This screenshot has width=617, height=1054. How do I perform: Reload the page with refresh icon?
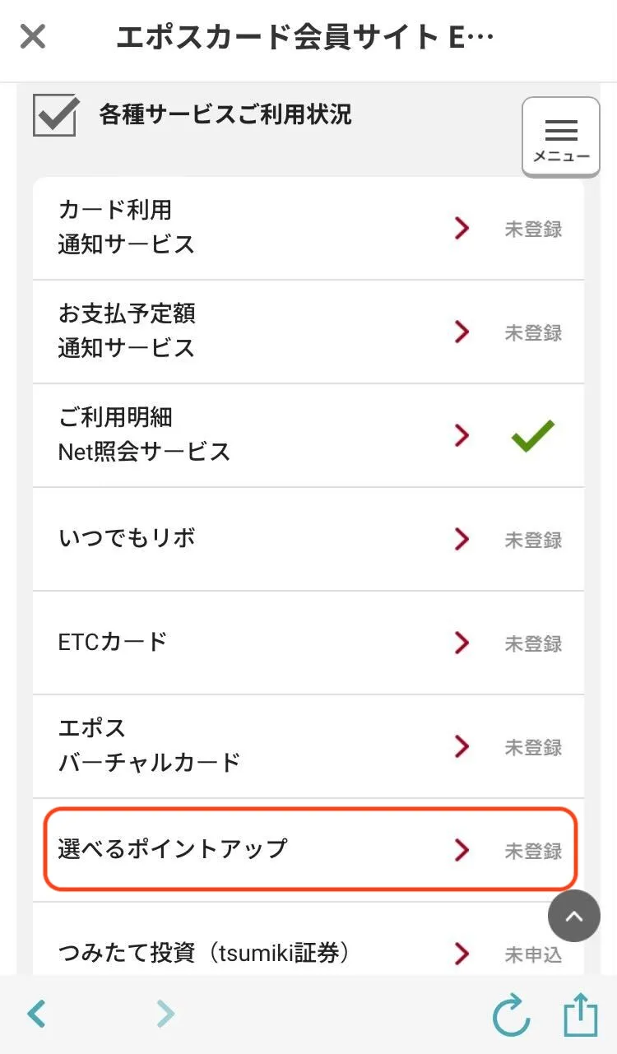pos(511,1015)
